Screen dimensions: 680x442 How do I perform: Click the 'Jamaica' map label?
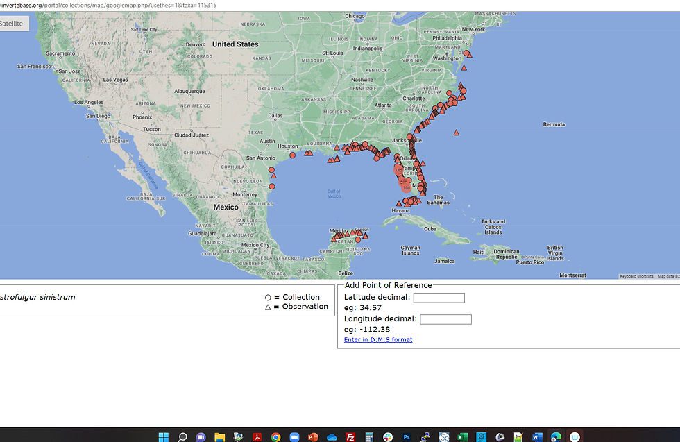(445, 261)
